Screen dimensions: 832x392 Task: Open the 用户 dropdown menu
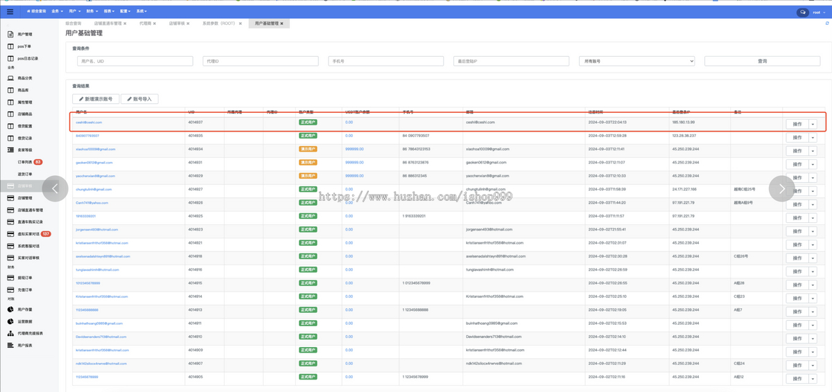[x=75, y=11]
